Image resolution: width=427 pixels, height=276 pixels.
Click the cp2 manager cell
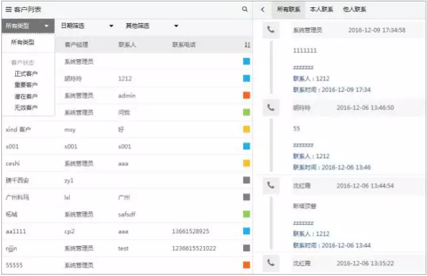69,231
